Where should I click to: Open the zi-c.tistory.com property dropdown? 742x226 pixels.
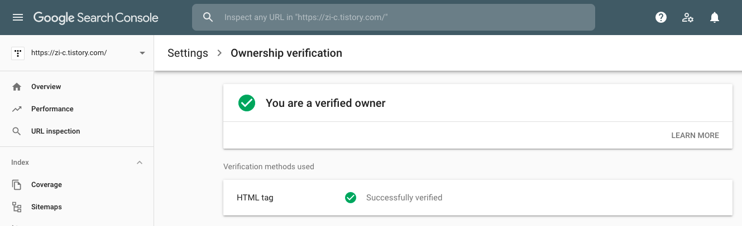coord(77,53)
